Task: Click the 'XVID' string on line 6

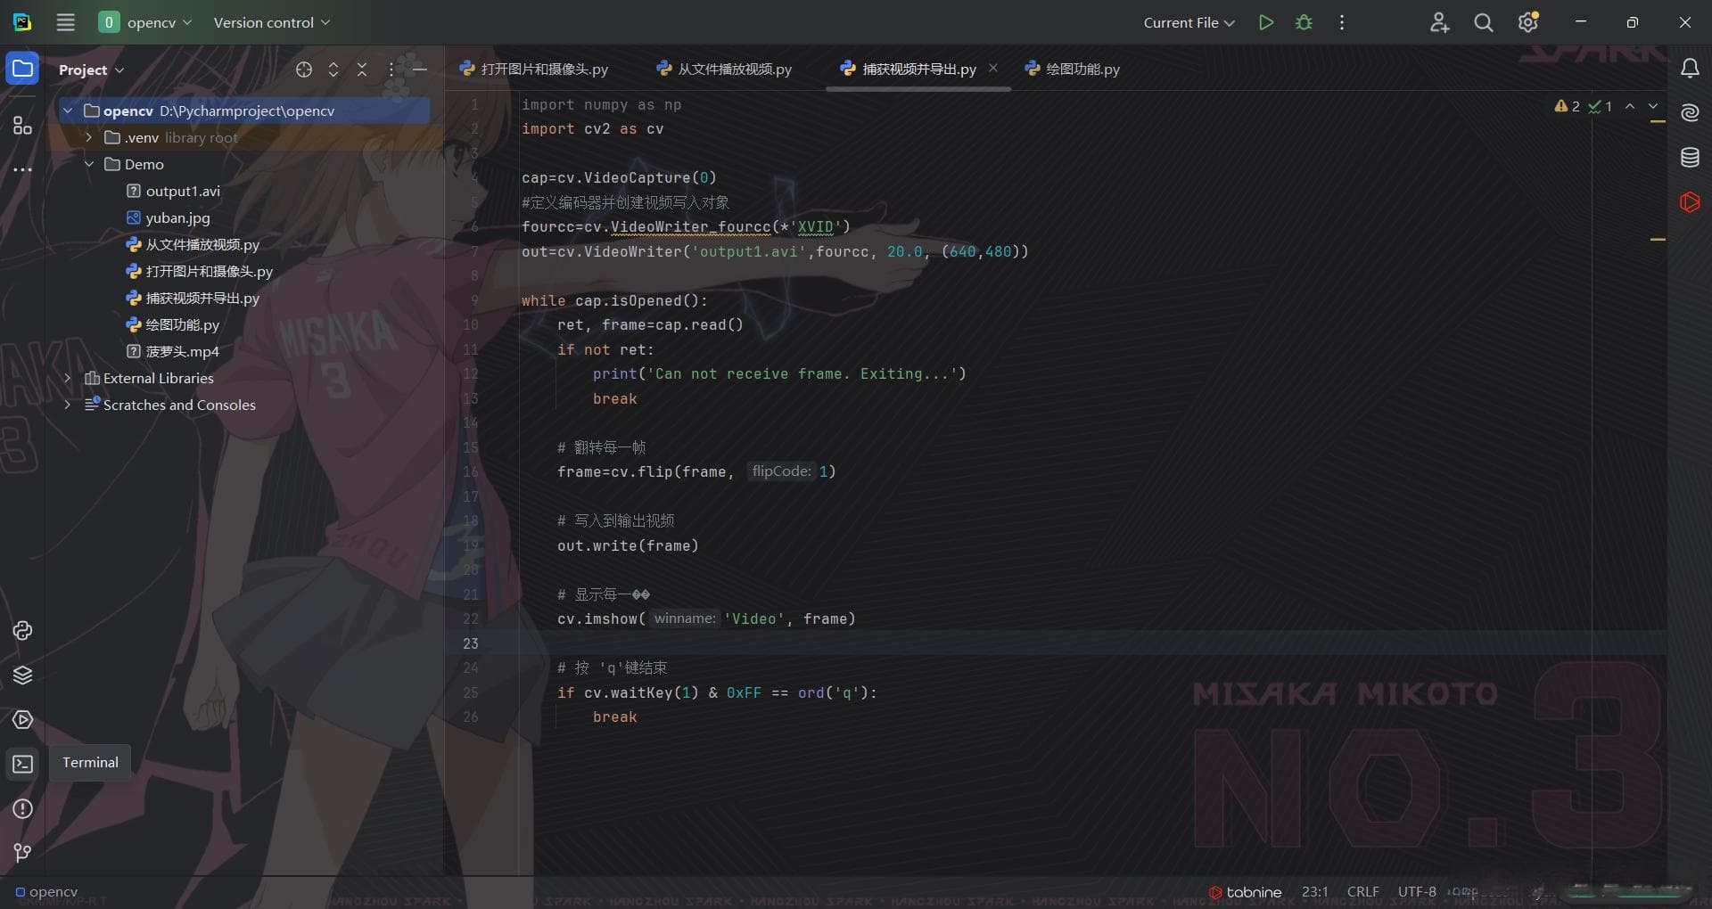Action: [815, 227]
